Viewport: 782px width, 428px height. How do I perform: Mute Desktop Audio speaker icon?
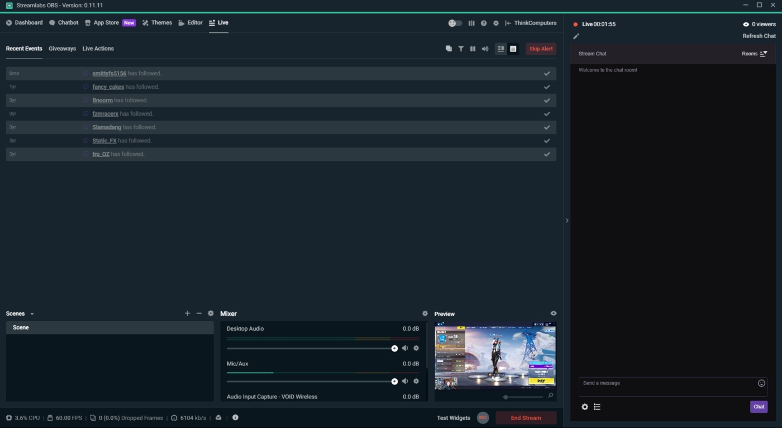[x=405, y=348]
